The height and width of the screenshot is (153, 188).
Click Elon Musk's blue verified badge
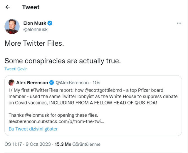[50, 23]
